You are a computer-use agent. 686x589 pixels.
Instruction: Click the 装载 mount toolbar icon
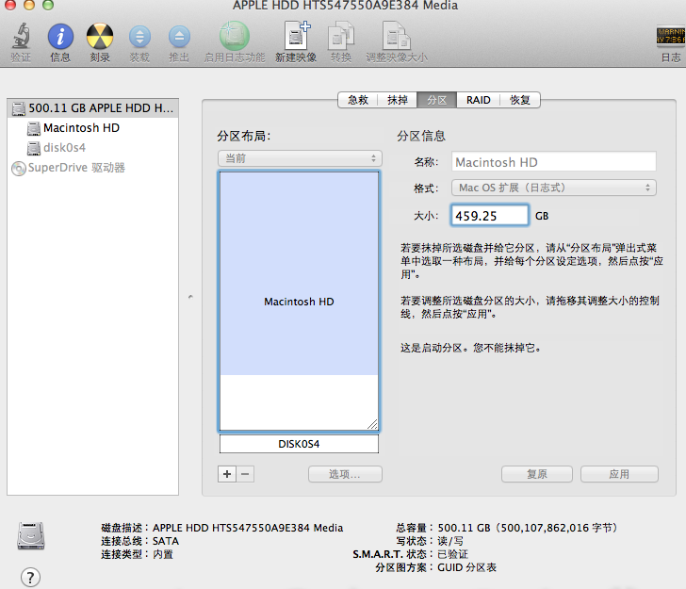pos(139,37)
